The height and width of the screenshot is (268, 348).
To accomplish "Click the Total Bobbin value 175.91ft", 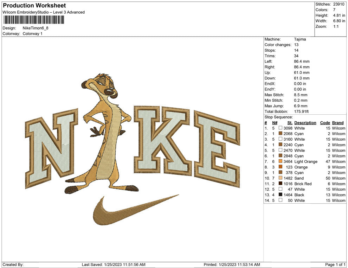I will click(301, 111).
